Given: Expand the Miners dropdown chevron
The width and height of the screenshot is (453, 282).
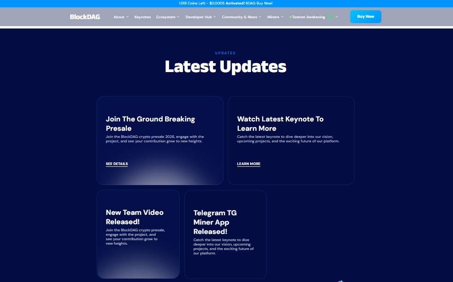Looking at the screenshot, I should click(282, 17).
